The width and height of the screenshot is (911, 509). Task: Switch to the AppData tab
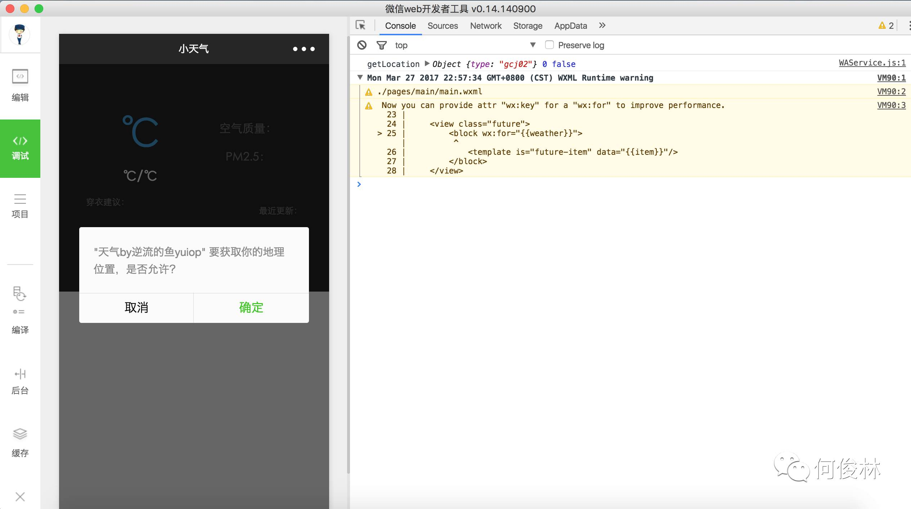point(570,26)
